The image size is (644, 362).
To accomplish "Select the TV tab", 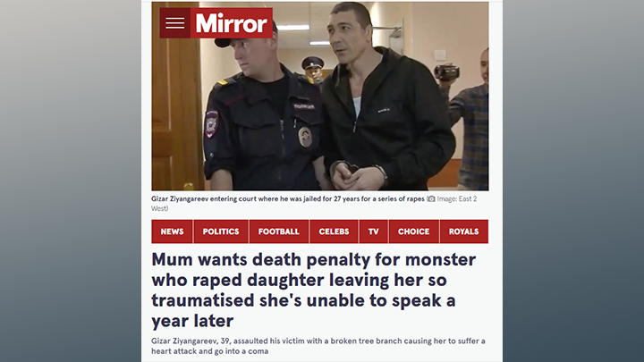I will [373, 232].
